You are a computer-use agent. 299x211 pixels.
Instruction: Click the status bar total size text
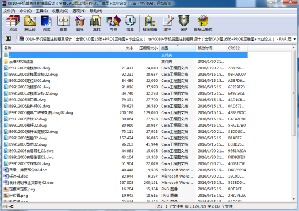point(195,206)
